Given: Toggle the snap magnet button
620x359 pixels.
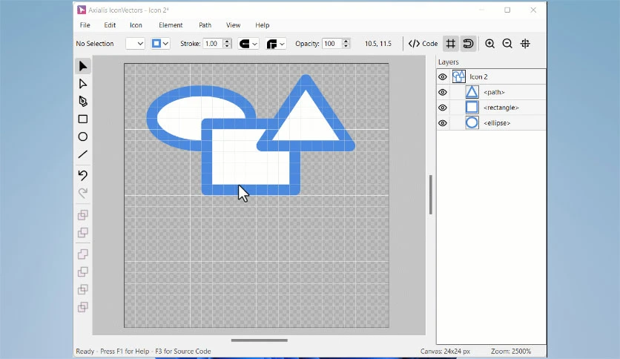Looking at the screenshot, I should tap(468, 44).
